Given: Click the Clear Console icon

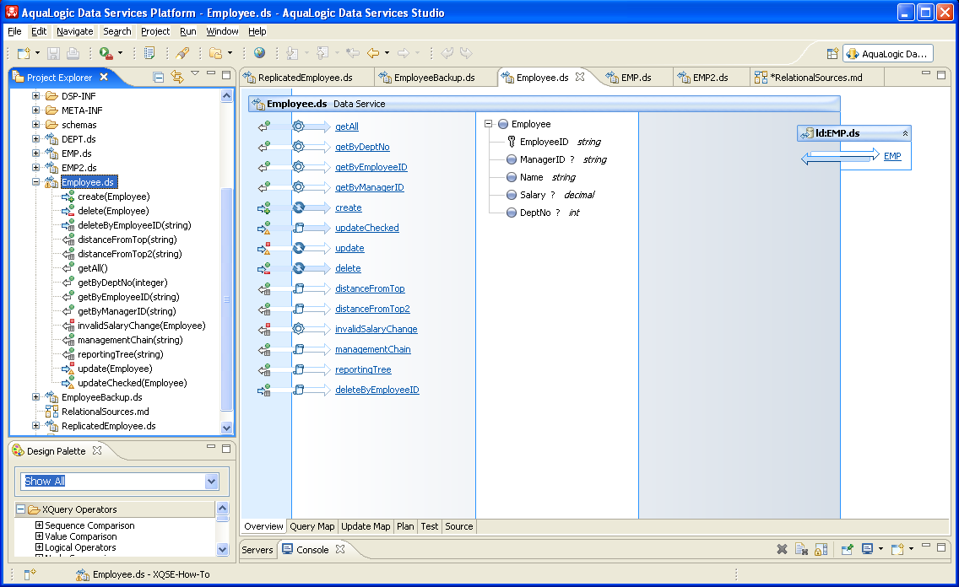Looking at the screenshot, I should (x=801, y=549).
